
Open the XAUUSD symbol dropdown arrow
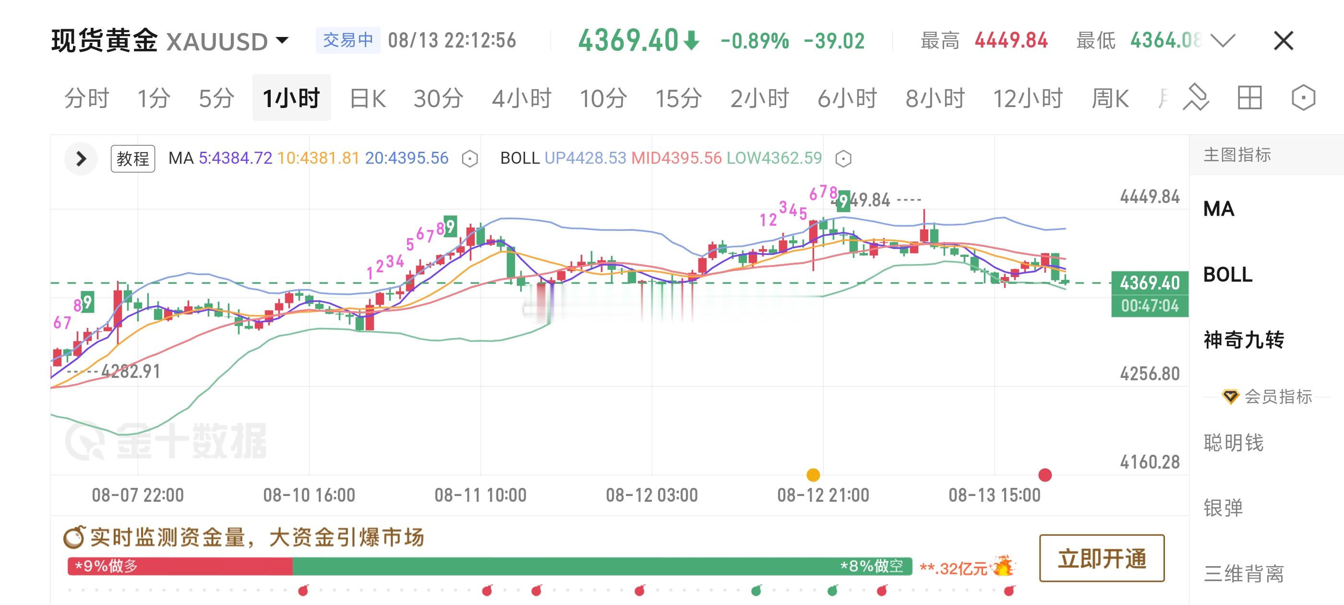(x=282, y=40)
